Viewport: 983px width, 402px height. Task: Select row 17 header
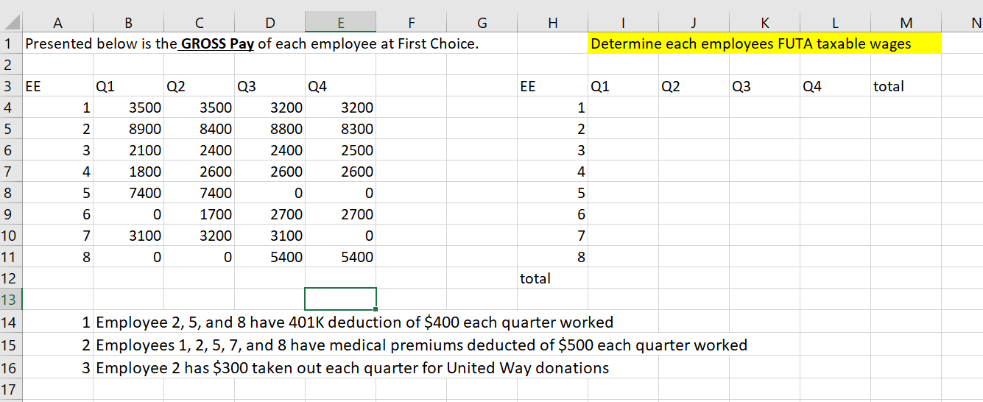(x=11, y=389)
